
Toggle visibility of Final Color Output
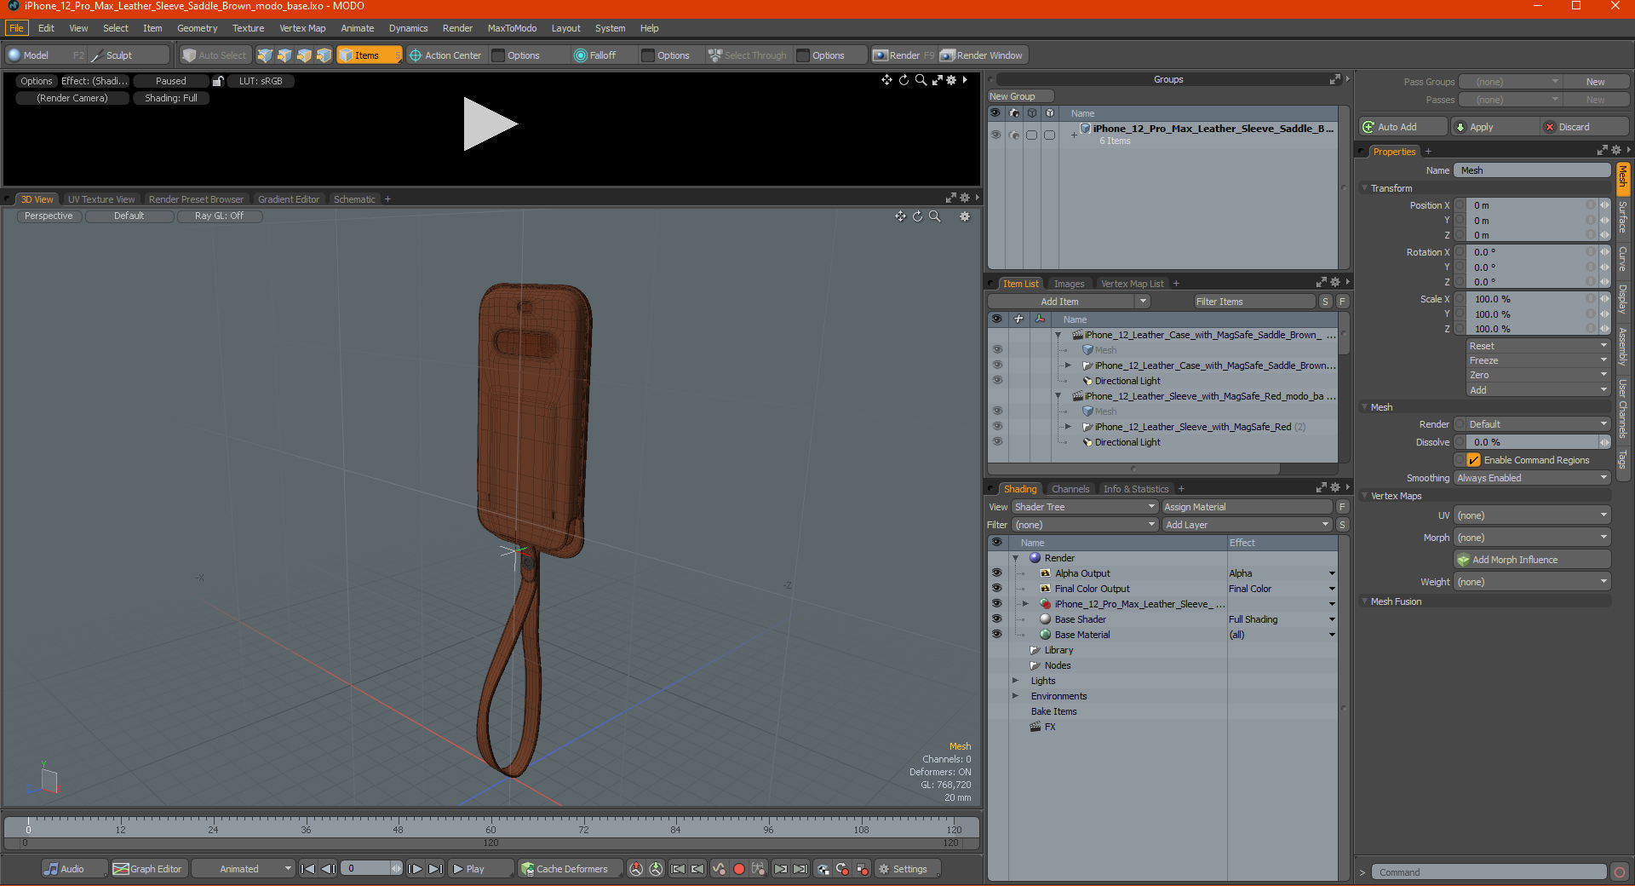point(996,589)
